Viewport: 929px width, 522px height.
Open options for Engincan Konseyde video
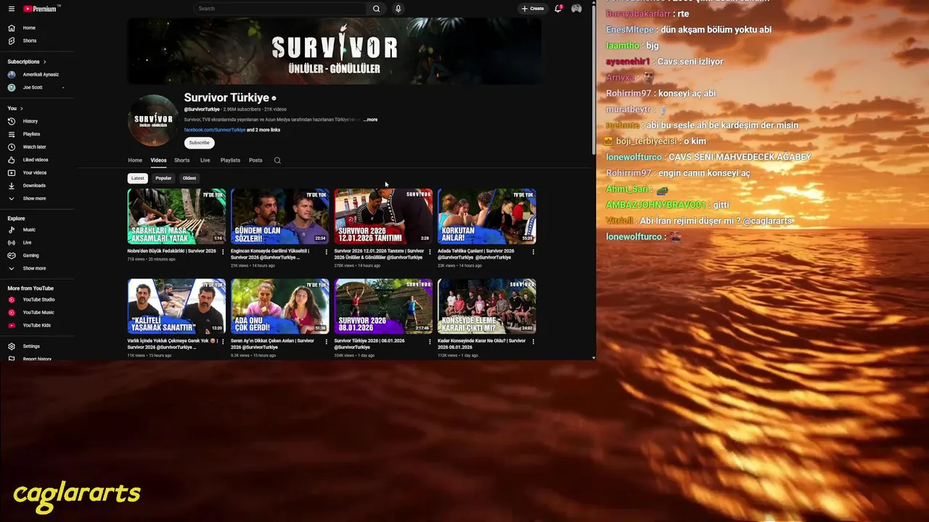(326, 252)
